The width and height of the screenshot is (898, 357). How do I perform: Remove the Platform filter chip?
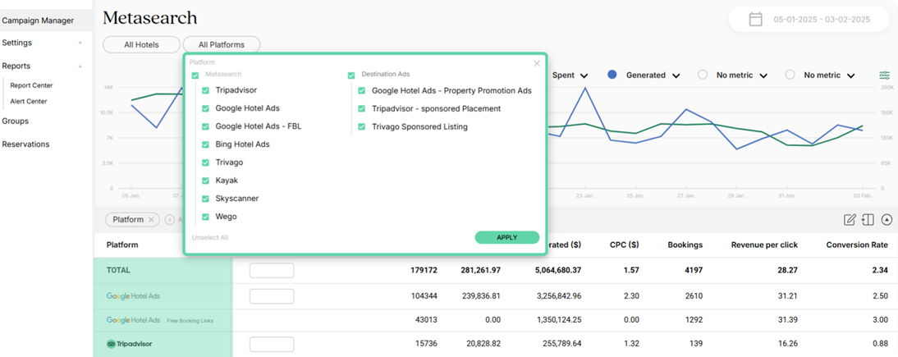click(x=150, y=219)
